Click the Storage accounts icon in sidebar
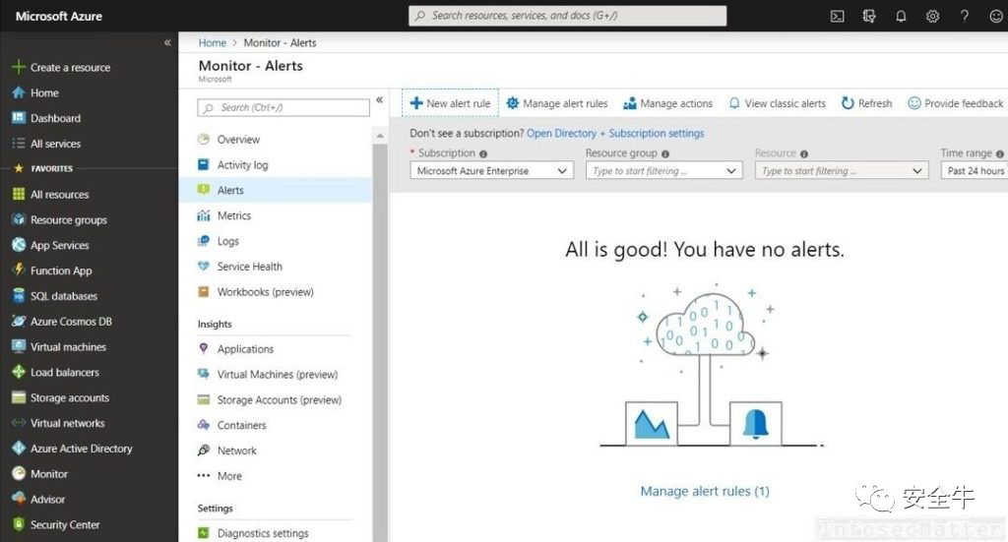The height and width of the screenshot is (542, 1008). click(19, 397)
